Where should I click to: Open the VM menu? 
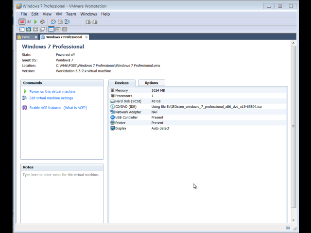click(x=59, y=14)
